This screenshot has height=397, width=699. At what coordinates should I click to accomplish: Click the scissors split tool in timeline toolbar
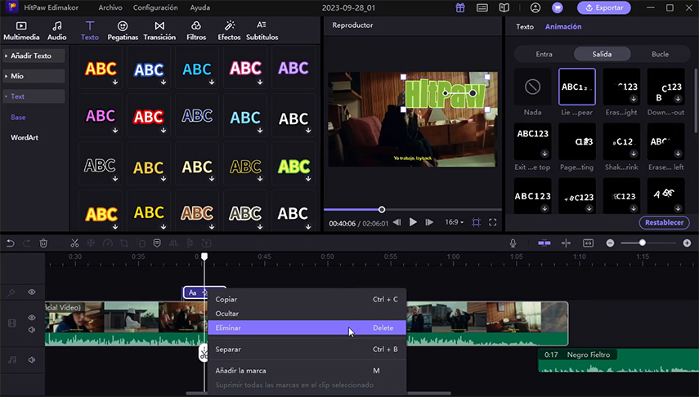click(x=74, y=243)
